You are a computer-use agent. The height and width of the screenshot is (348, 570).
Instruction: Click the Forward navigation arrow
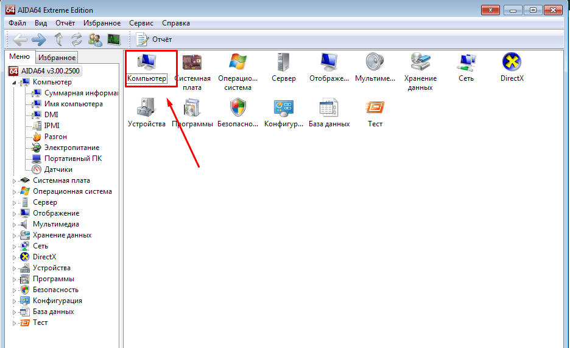click(39, 39)
